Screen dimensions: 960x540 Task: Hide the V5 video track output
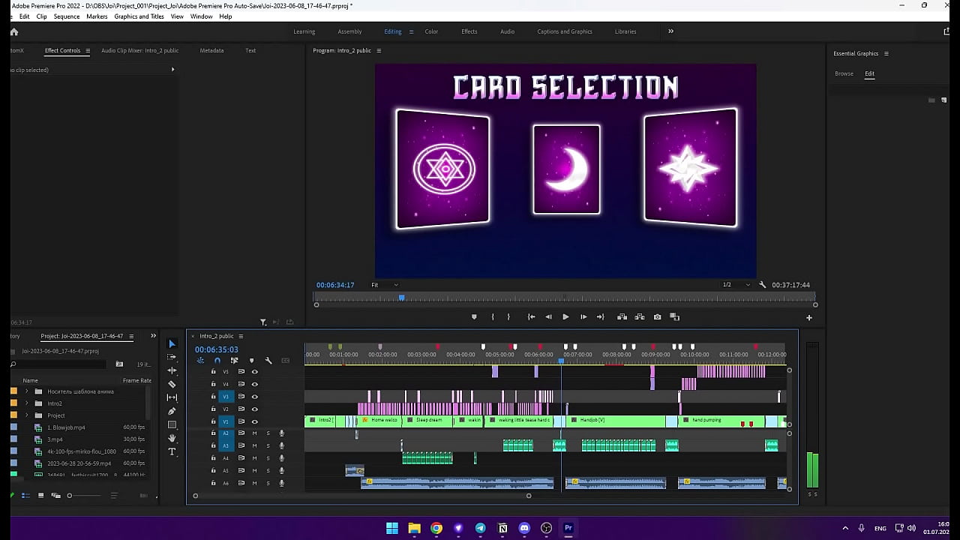(255, 372)
